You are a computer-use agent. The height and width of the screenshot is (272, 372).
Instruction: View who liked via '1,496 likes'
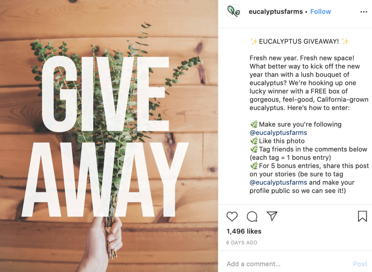[244, 231]
